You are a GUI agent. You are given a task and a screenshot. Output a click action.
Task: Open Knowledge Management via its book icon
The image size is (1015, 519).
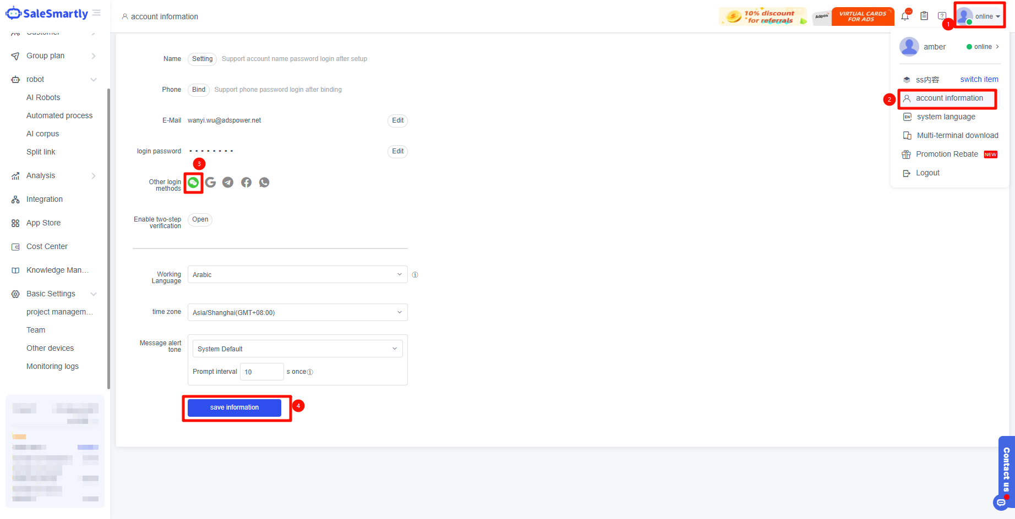click(15, 270)
